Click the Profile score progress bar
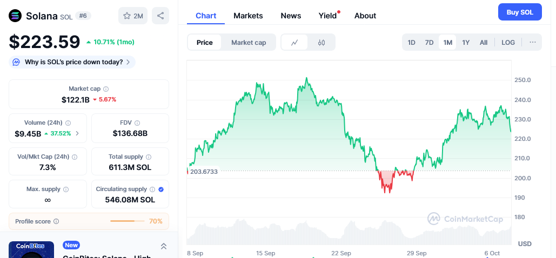This screenshot has height=258, width=556. (128, 221)
